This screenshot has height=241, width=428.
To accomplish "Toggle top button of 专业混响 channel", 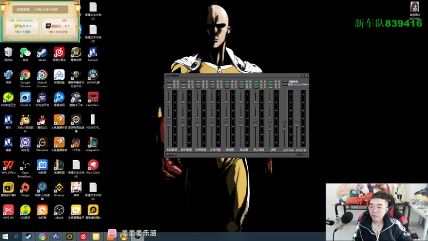I will tap(256, 82).
